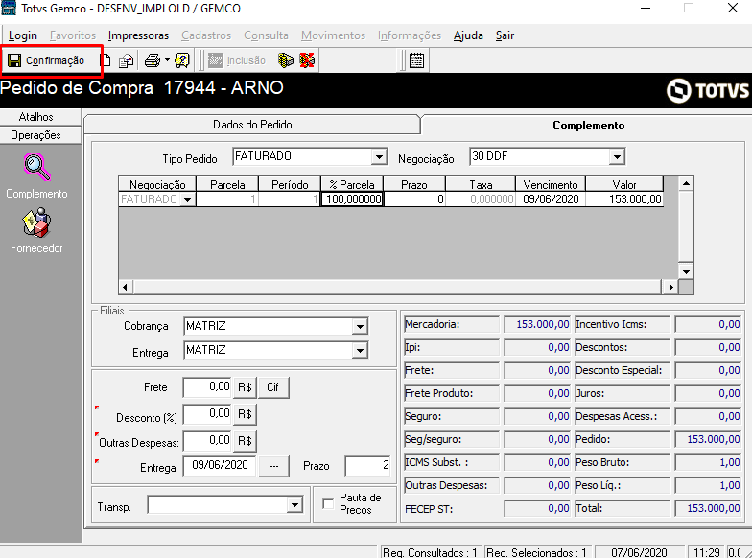Image resolution: width=752 pixels, height=558 pixels.
Task: Click the grid scroll left arrow
Action: tap(125, 288)
